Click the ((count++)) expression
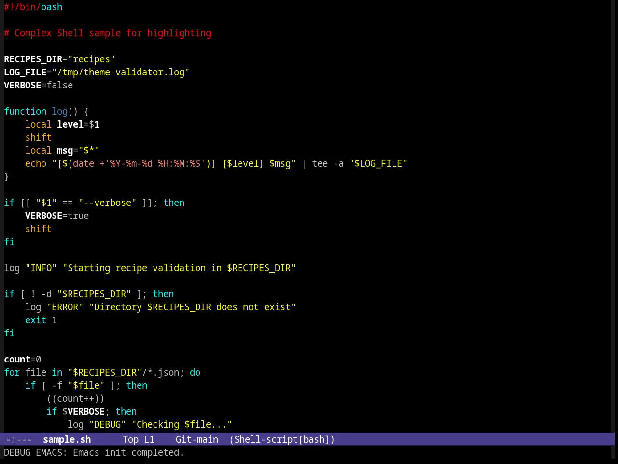 [76, 398]
